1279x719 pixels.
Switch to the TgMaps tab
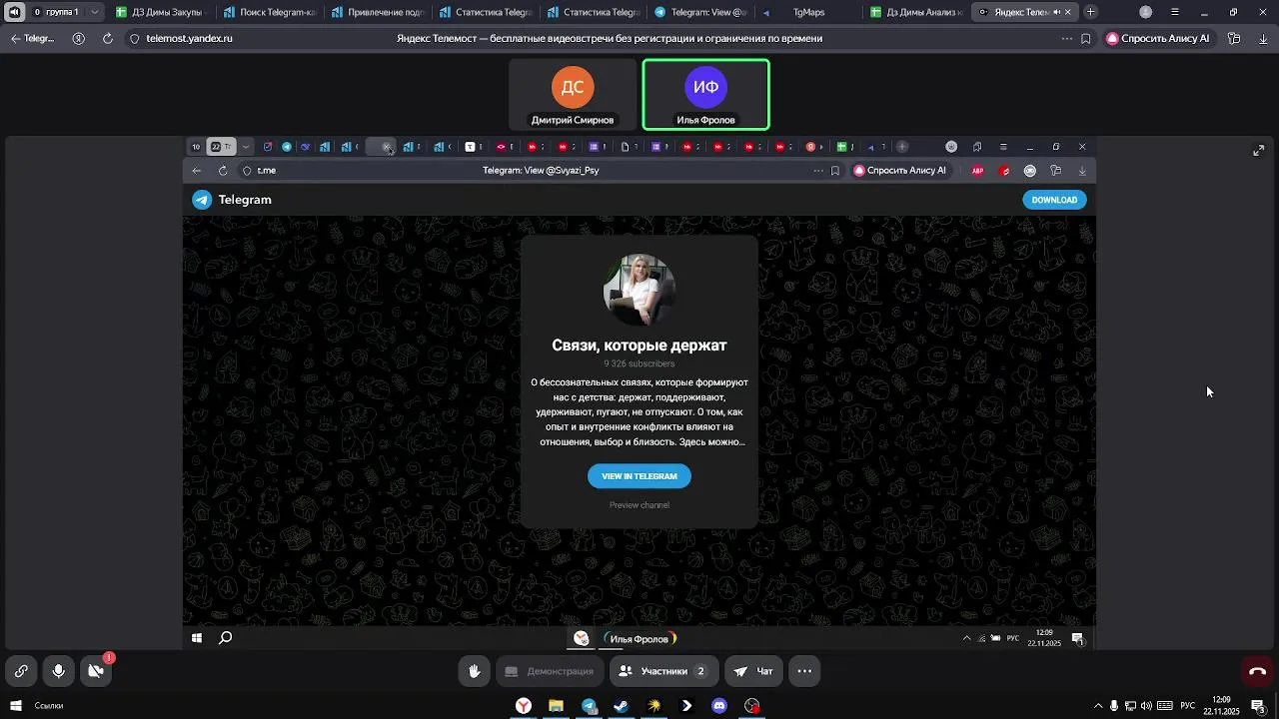[807, 12]
